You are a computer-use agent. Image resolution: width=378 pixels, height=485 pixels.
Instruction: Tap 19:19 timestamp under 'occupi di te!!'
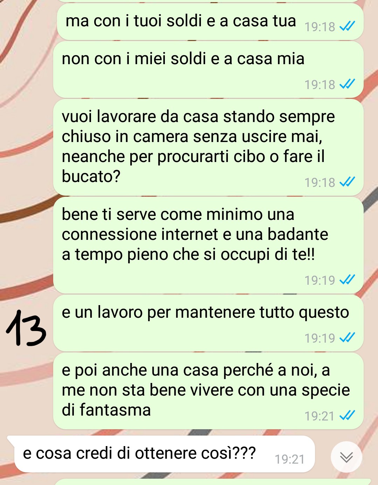tap(320, 280)
